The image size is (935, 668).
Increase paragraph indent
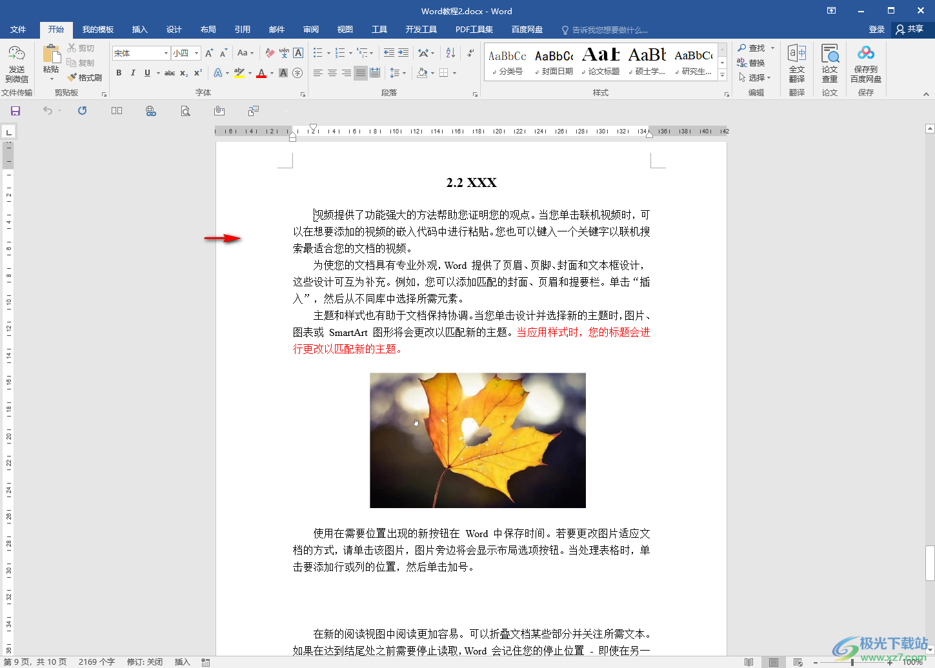(x=403, y=53)
